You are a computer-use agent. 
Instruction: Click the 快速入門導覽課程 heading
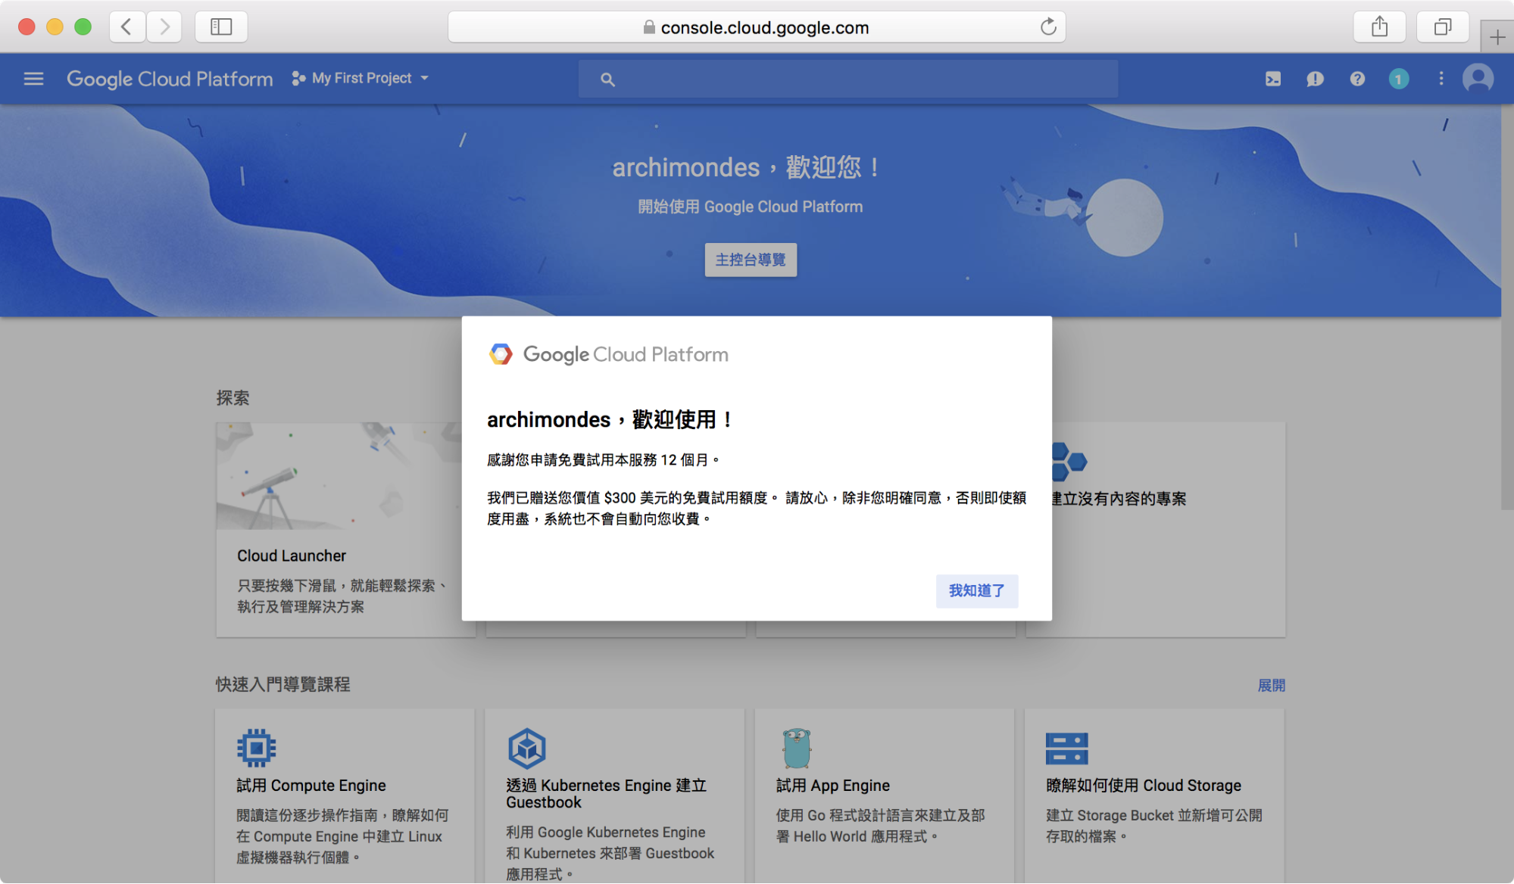point(283,685)
